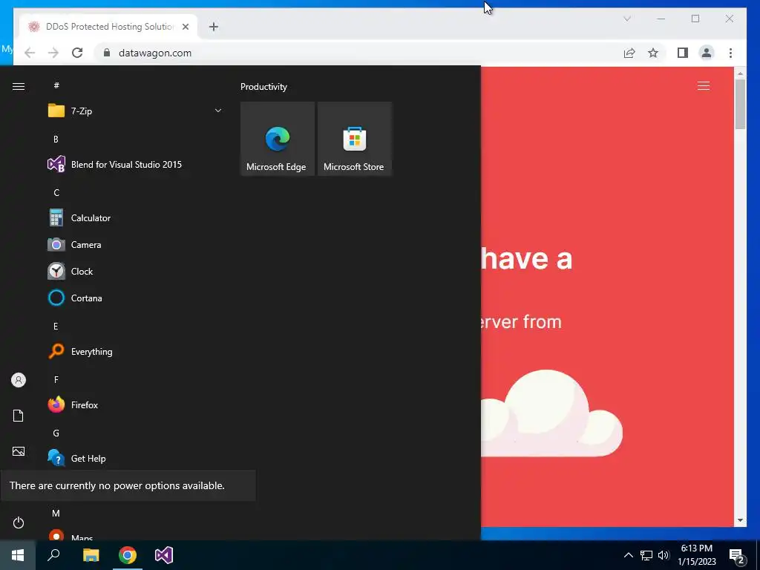Open the Chrome profile avatar
This screenshot has width=760, height=570.
click(x=707, y=53)
